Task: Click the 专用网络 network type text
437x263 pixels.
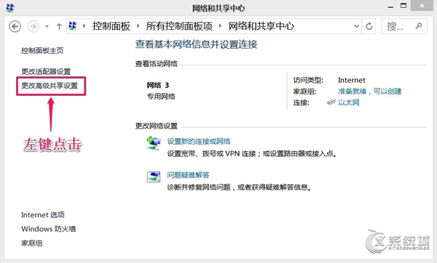Action: pyautogui.click(x=161, y=97)
